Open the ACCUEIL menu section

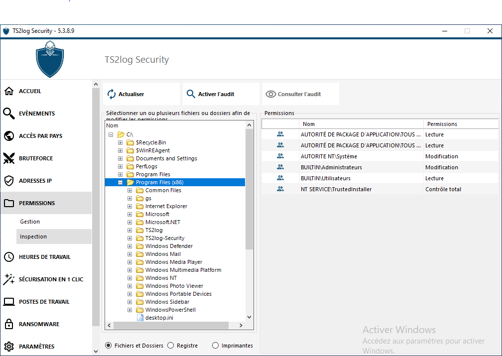46,91
